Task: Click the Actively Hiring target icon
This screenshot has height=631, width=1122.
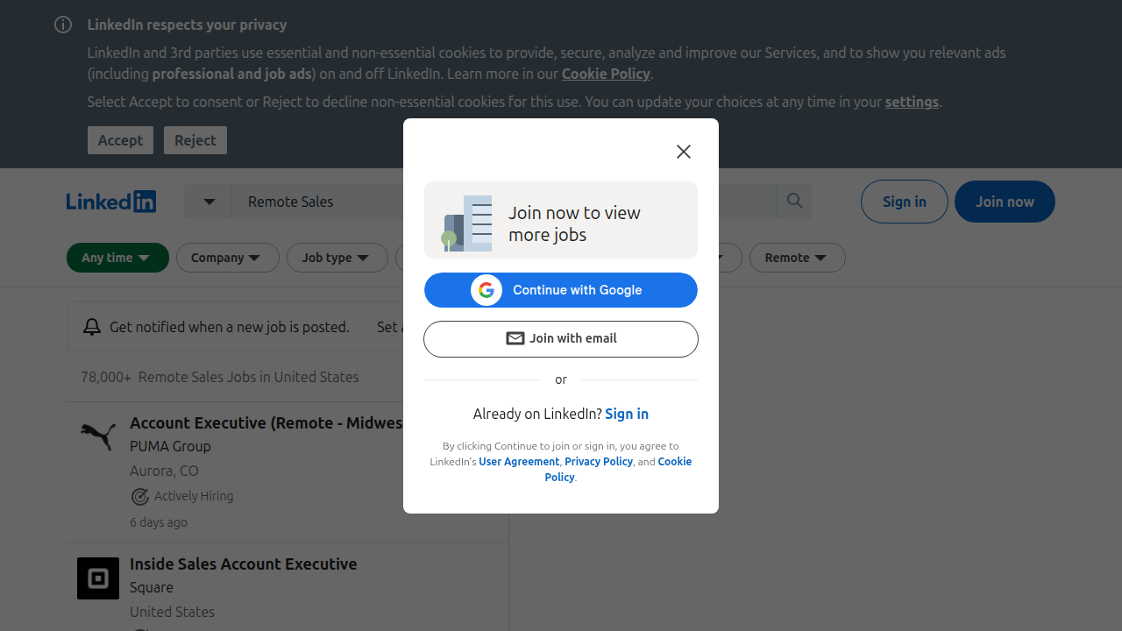Action: [139, 497]
